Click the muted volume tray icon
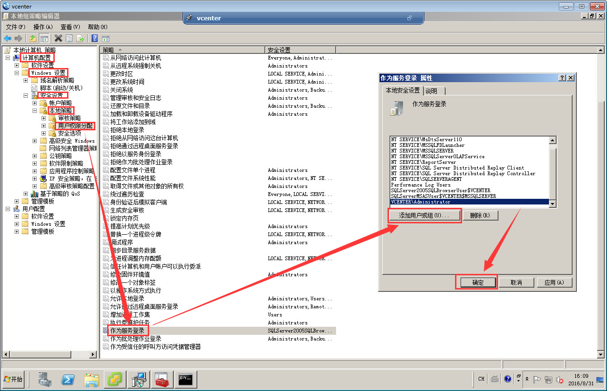Screen dimensions: 607x391 560,379
